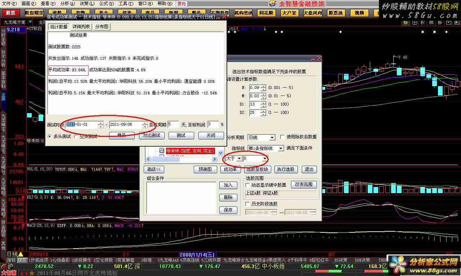461x276 pixels.
Task: Open the 股票池 toolbar button
Action: point(336,13)
